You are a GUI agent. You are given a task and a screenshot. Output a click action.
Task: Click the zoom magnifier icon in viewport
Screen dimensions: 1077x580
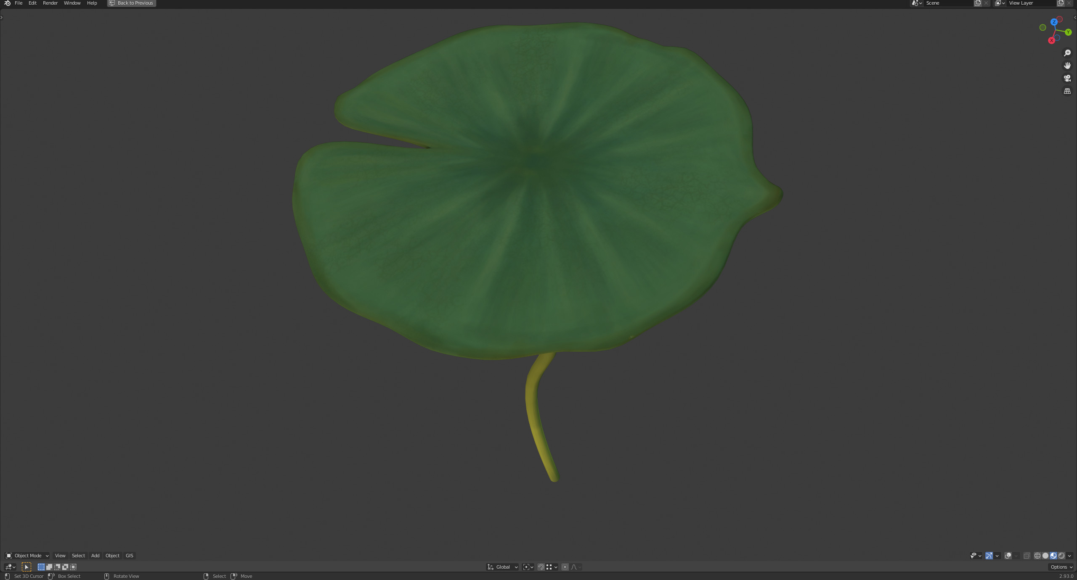tap(1067, 53)
